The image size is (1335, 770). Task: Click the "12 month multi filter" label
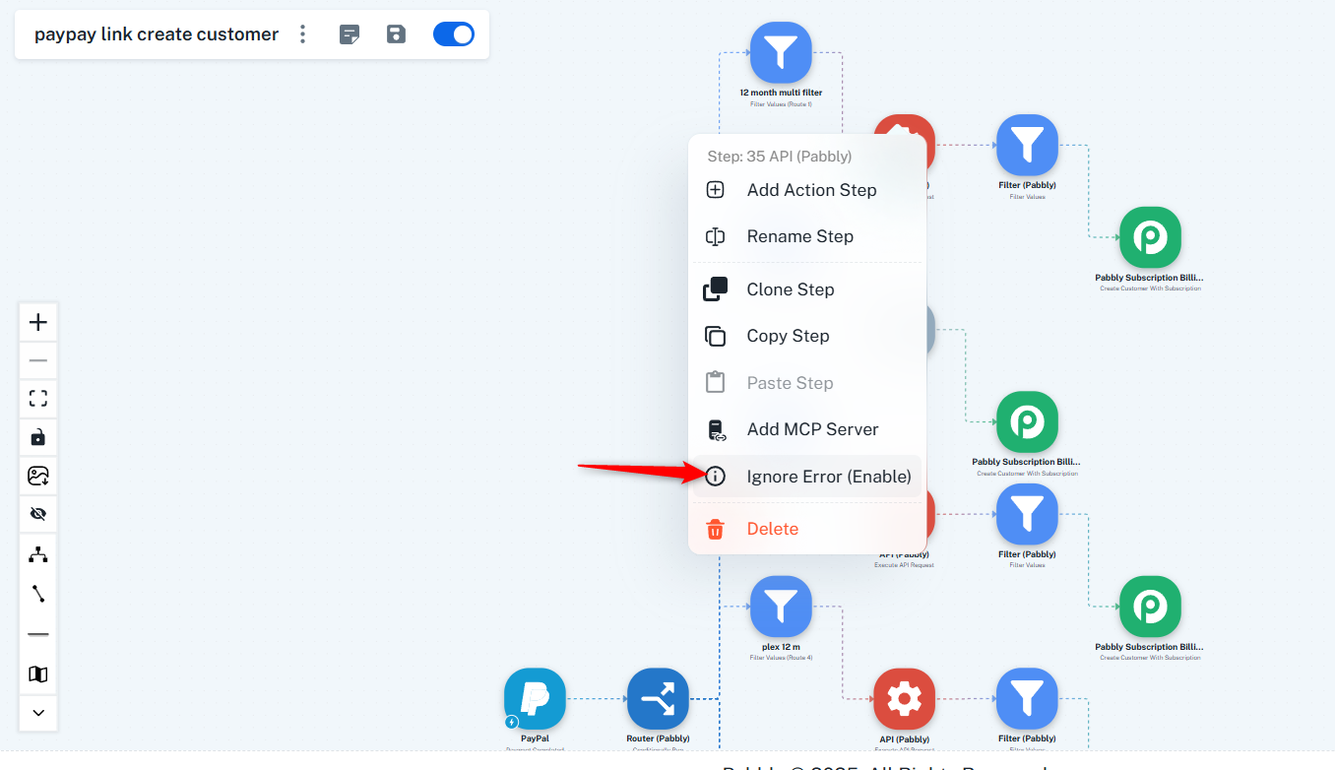click(x=781, y=93)
